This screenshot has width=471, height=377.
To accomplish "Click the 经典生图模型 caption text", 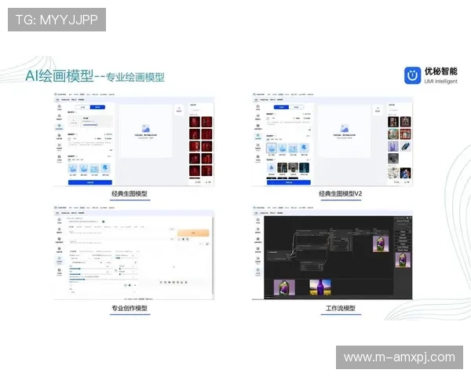I will 130,194.
